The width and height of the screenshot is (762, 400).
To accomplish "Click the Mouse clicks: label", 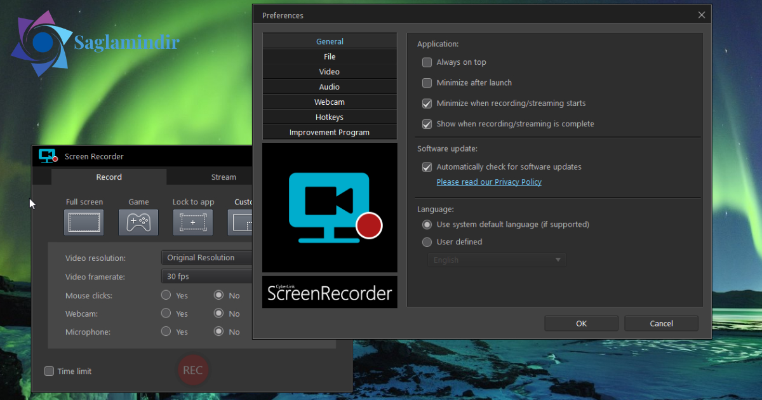I will point(88,296).
